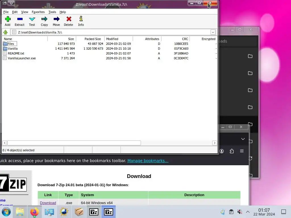Click the modified date 2024-03-21 10:18
Image resolution: width=291 pixels, height=218 pixels.
[119, 49]
